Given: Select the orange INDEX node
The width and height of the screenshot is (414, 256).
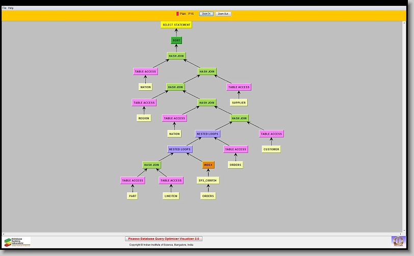Looking at the screenshot, I should point(208,165).
